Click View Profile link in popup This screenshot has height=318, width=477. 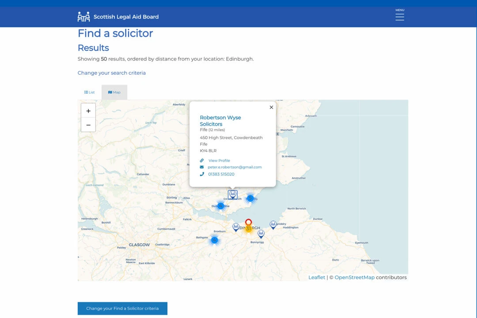click(x=219, y=160)
